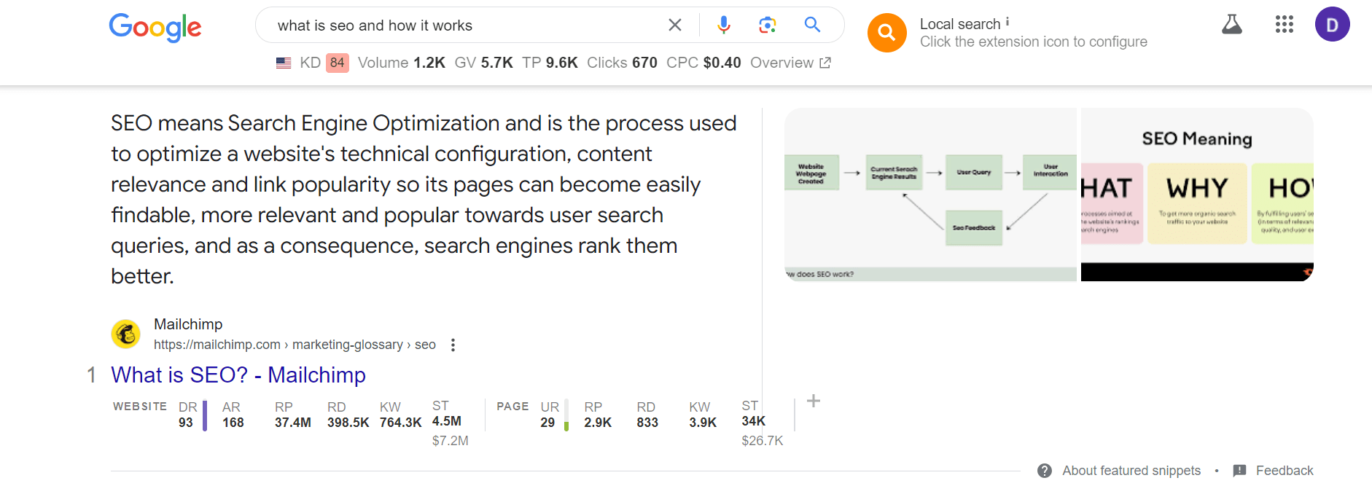Click the page KW 3.9K value
The image size is (1372, 494).
(x=703, y=423)
